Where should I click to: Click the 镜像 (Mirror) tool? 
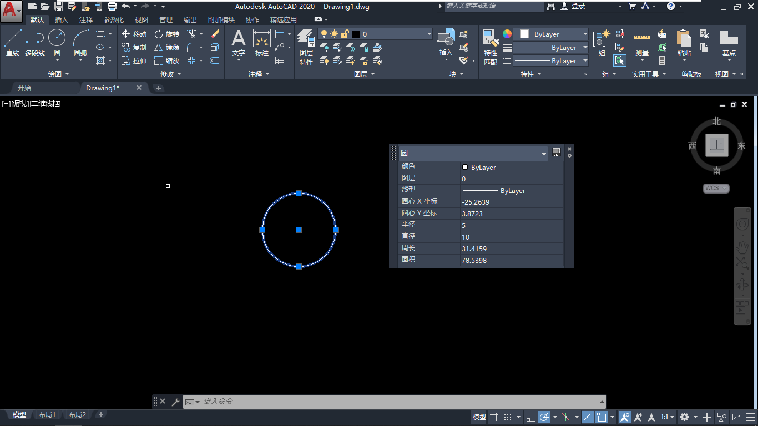coord(167,47)
